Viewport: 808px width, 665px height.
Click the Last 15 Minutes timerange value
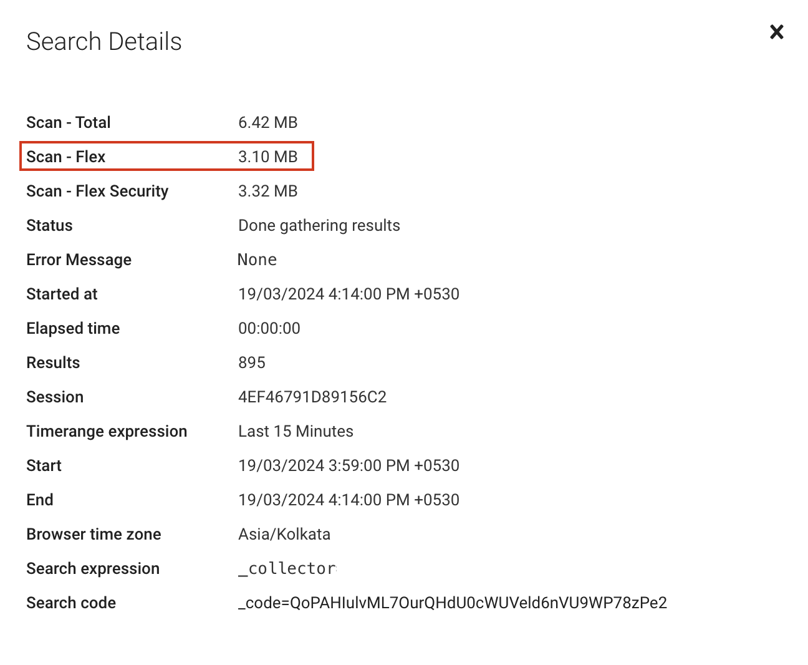click(296, 431)
